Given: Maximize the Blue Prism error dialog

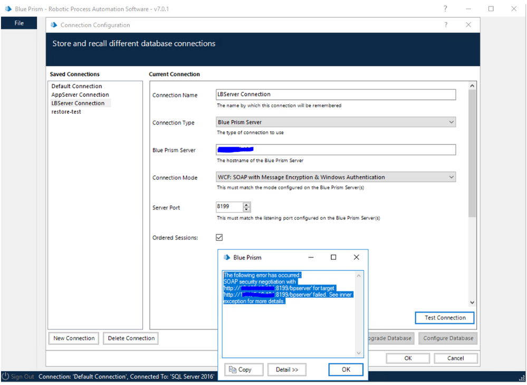Looking at the screenshot, I should coord(333,257).
